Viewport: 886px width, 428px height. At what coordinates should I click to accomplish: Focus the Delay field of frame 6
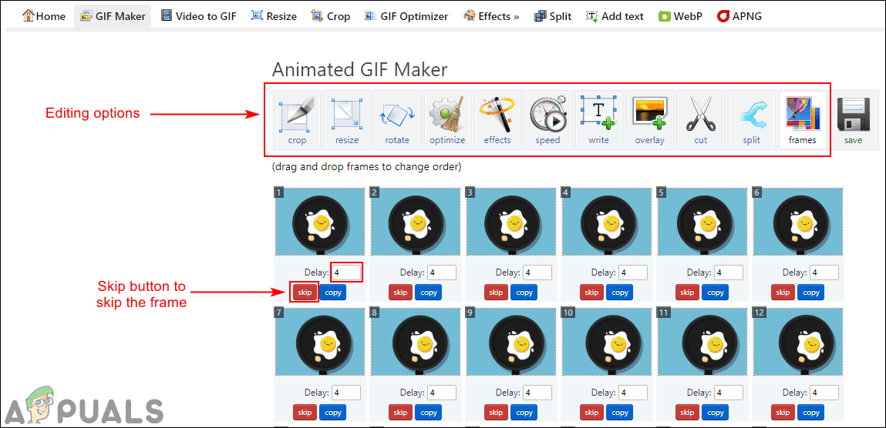[x=824, y=273]
